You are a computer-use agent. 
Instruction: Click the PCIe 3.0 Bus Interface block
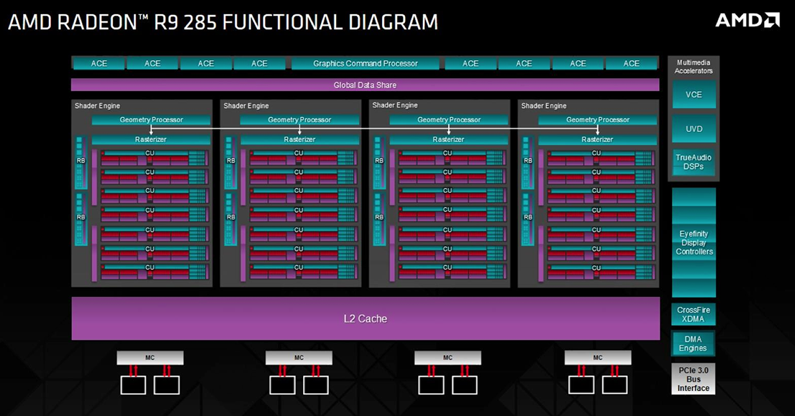click(693, 379)
